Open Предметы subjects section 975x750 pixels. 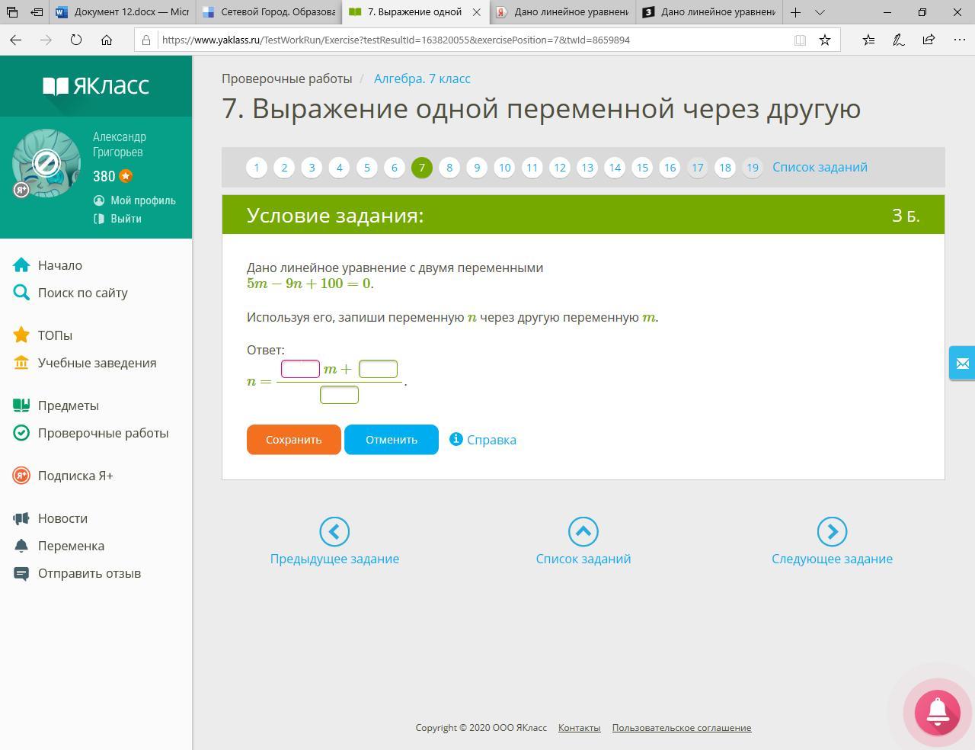69,405
